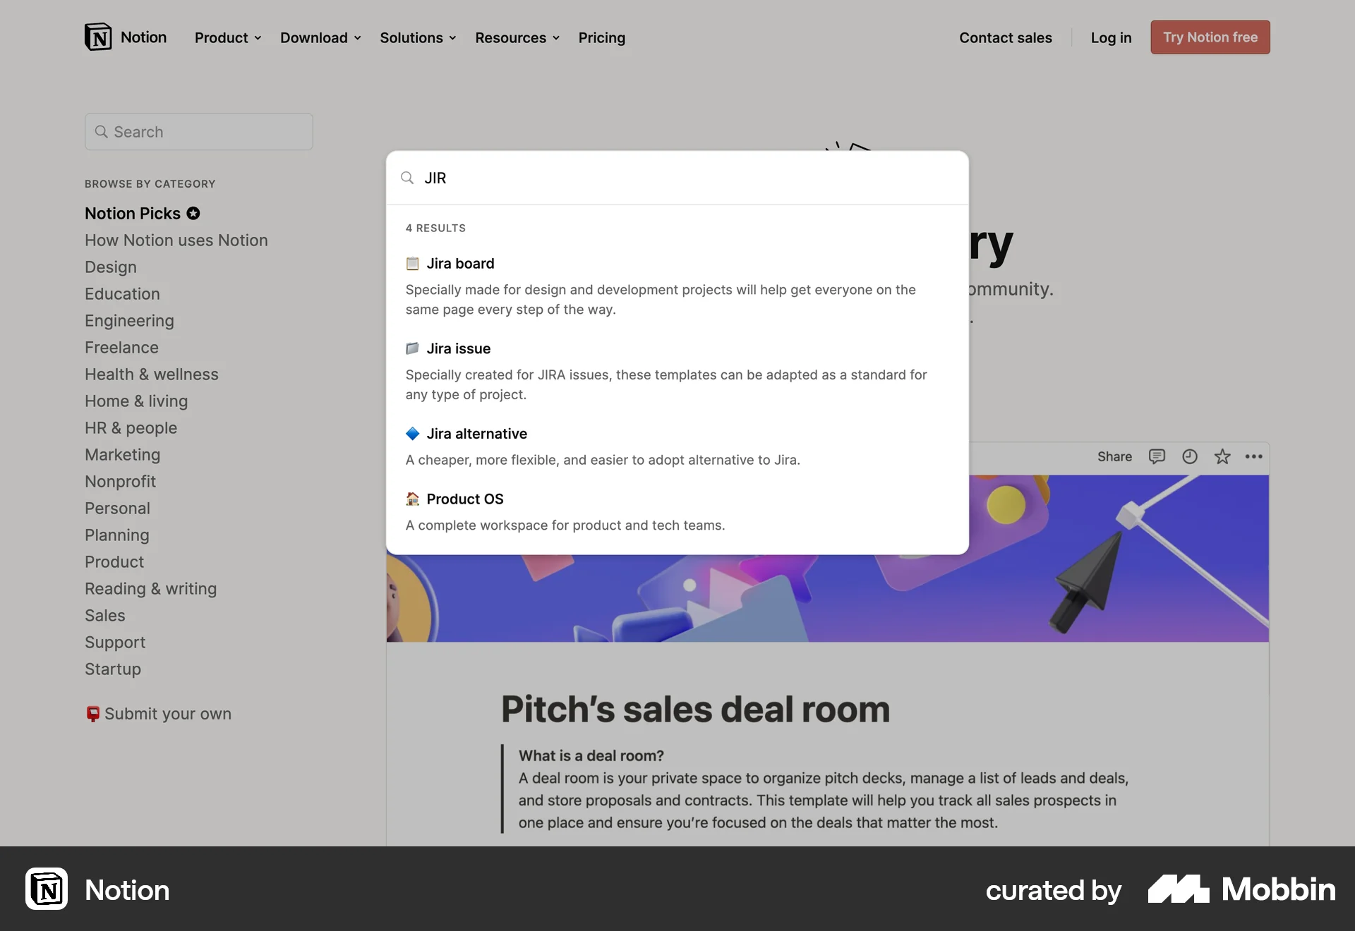View page history using the clock icon
1355x931 pixels.
[1190, 456]
